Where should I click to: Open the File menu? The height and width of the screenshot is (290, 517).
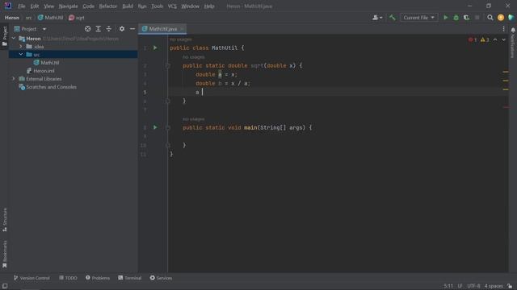click(x=22, y=6)
